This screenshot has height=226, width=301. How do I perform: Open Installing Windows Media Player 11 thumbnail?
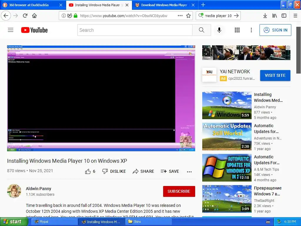[227, 105]
